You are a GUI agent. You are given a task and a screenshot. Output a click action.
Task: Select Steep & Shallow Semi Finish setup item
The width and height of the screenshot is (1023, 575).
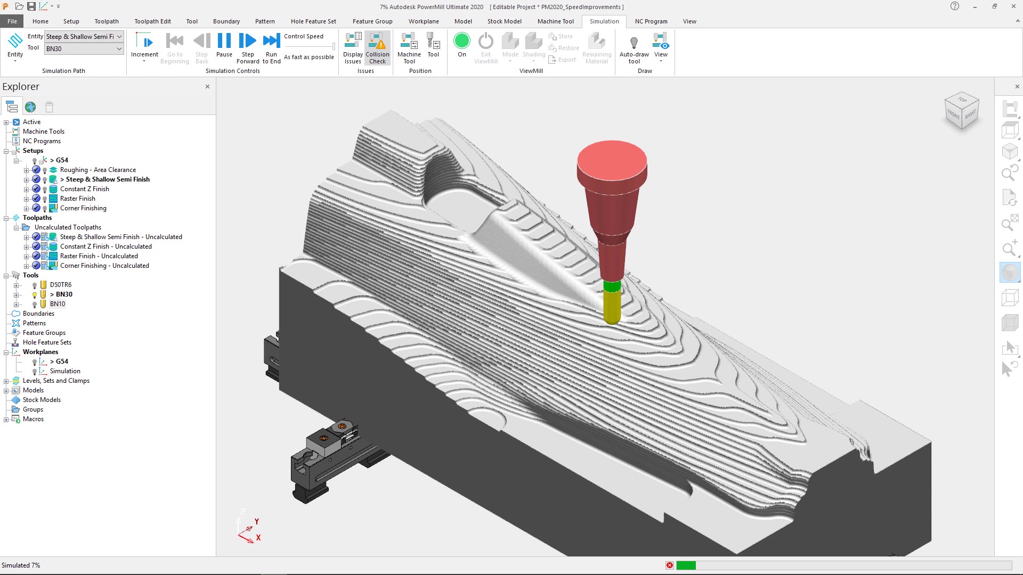[x=108, y=179]
